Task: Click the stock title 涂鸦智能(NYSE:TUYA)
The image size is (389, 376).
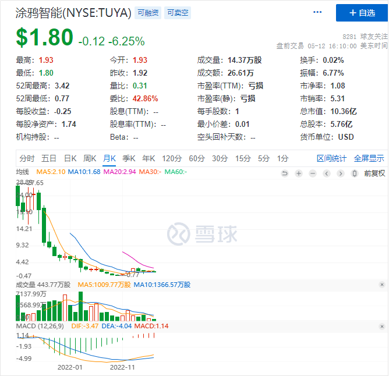Action: pyautogui.click(x=73, y=13)
